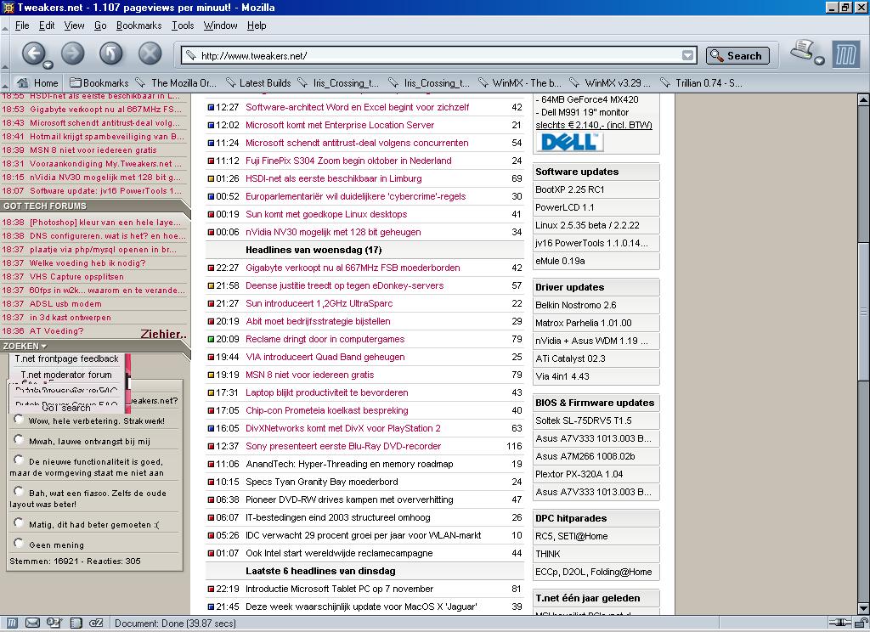This screenshot has width=870, height=632.
Task: Click the Forward navigation button
Action: tap(72, 54)
